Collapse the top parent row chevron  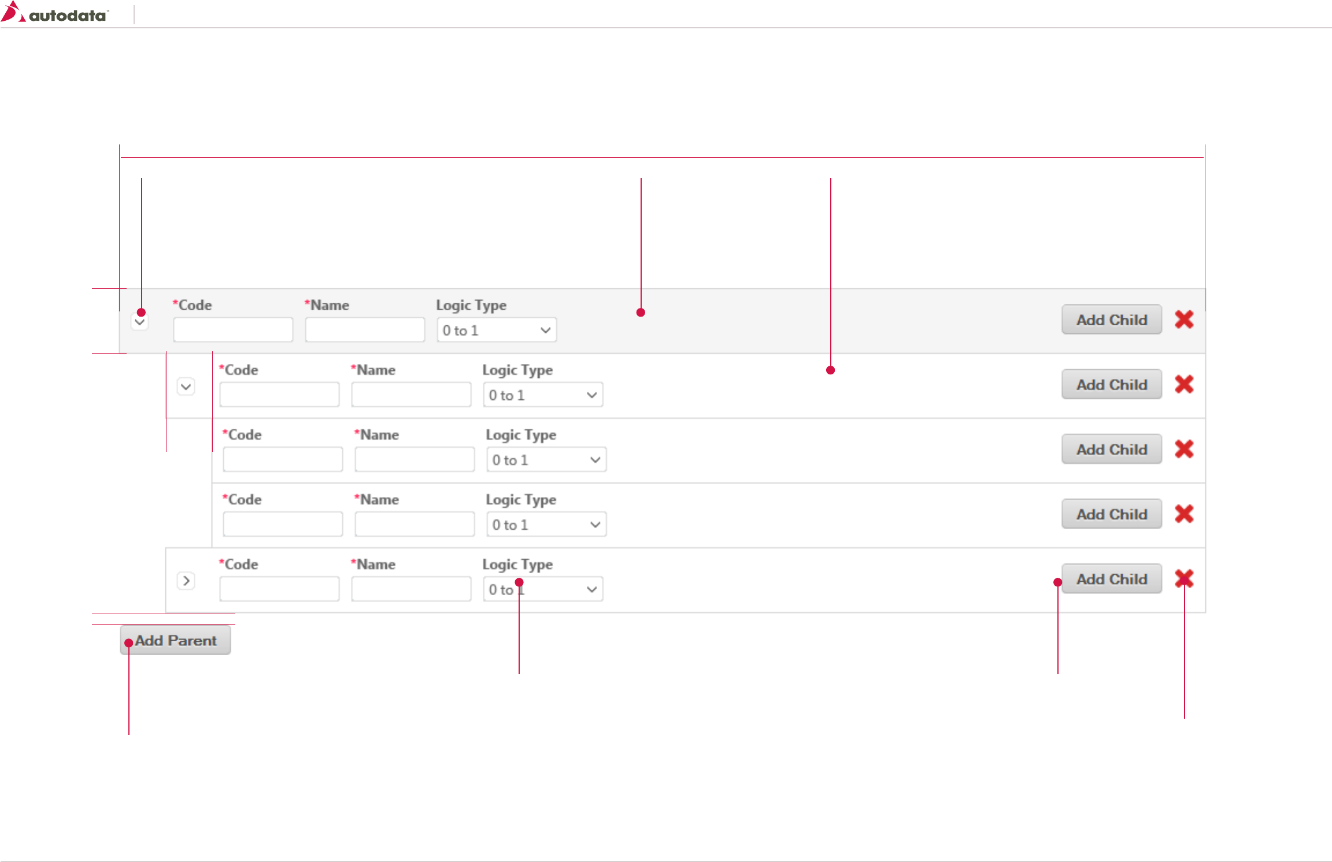coord(140,322)
